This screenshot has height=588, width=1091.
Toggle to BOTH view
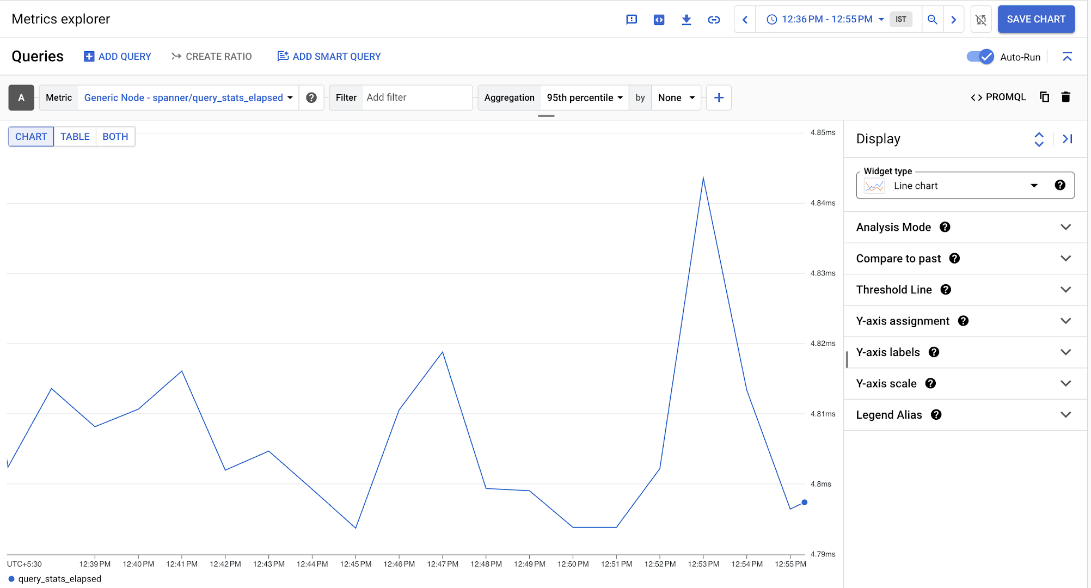[x=115, y=137]
